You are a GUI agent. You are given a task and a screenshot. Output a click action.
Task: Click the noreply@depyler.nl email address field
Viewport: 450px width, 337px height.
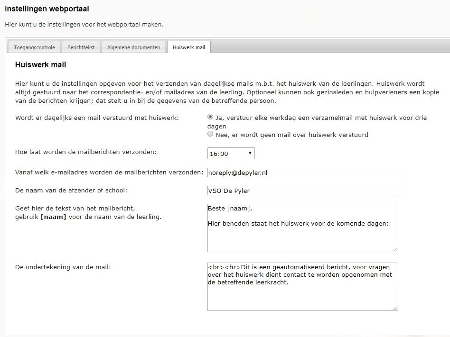click(303, 173)
